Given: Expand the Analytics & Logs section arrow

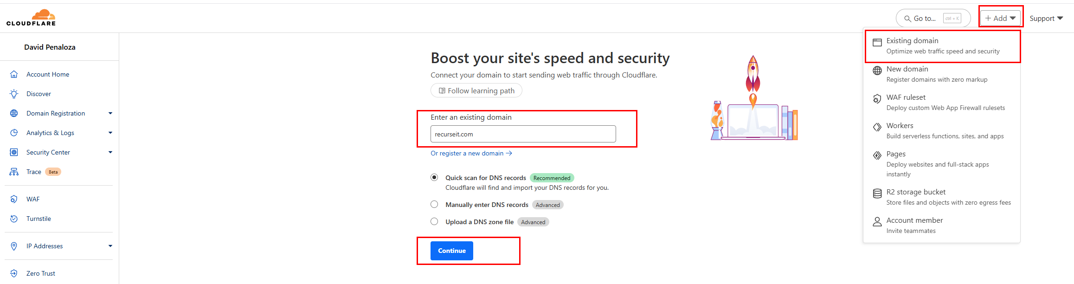Looking at the screenshot, I should [110, 133].
